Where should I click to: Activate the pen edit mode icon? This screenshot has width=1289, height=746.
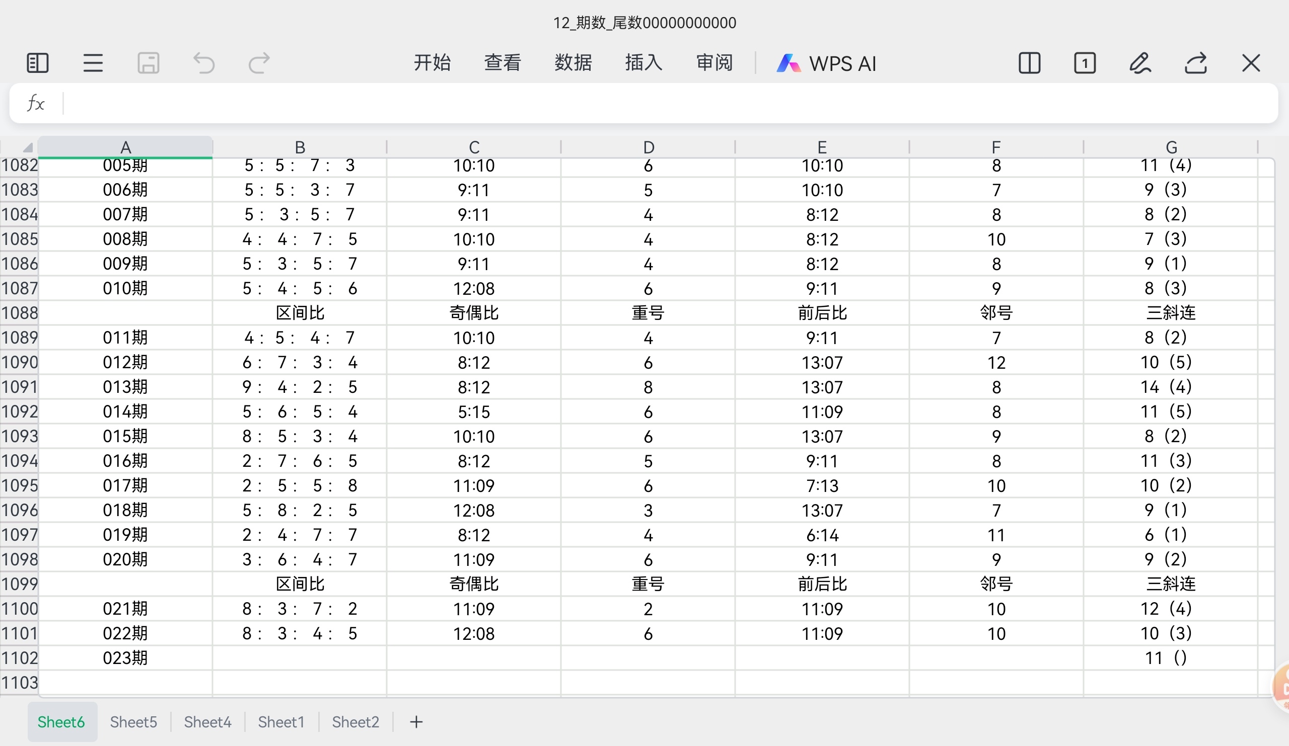[1140, 63]
